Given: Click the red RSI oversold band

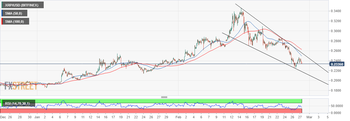Looking at the screenshot, I should 151,111.
